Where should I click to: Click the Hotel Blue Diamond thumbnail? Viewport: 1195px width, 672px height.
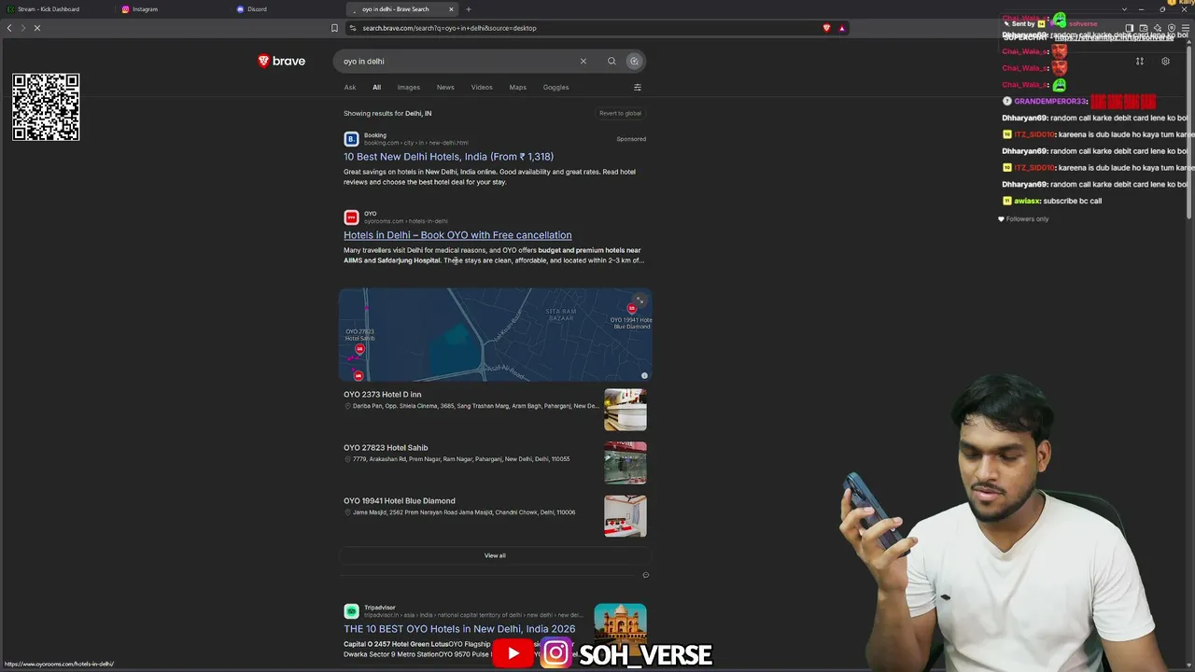coord(626,516)
